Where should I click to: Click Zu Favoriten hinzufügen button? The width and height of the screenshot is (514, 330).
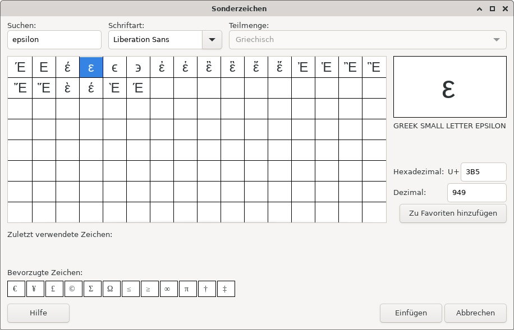click(x=453, y=213)
